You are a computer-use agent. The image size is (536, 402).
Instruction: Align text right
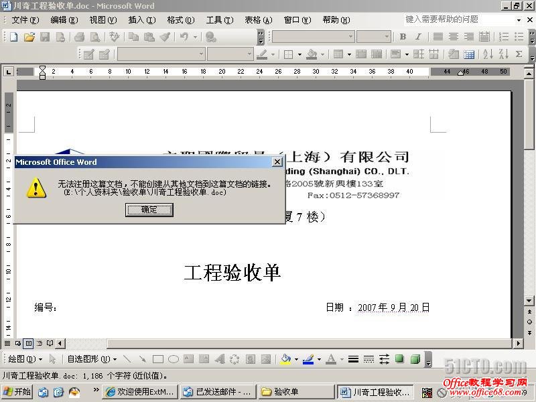tap(469, 37)
